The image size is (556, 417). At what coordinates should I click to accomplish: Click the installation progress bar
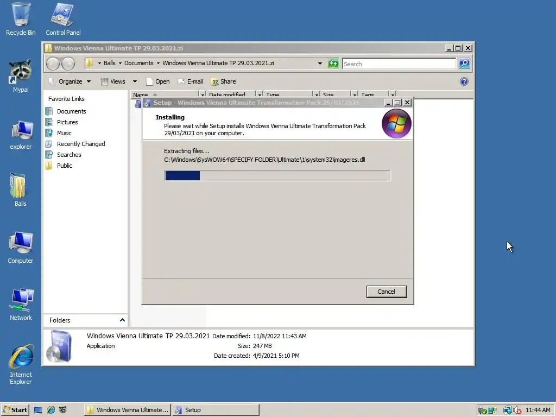coord(277,175)
